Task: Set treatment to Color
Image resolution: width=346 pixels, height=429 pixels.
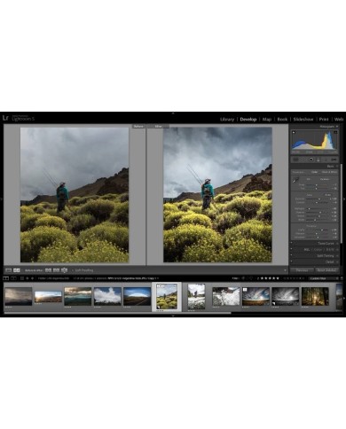Action: 314,172
